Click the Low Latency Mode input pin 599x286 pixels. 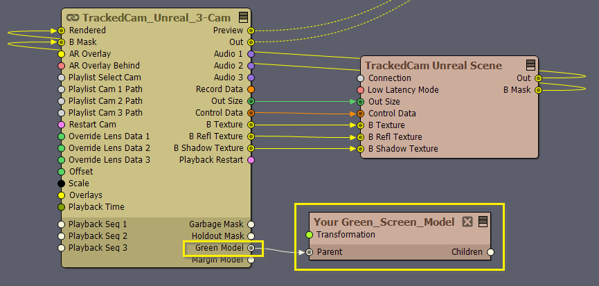coord(360,90)
